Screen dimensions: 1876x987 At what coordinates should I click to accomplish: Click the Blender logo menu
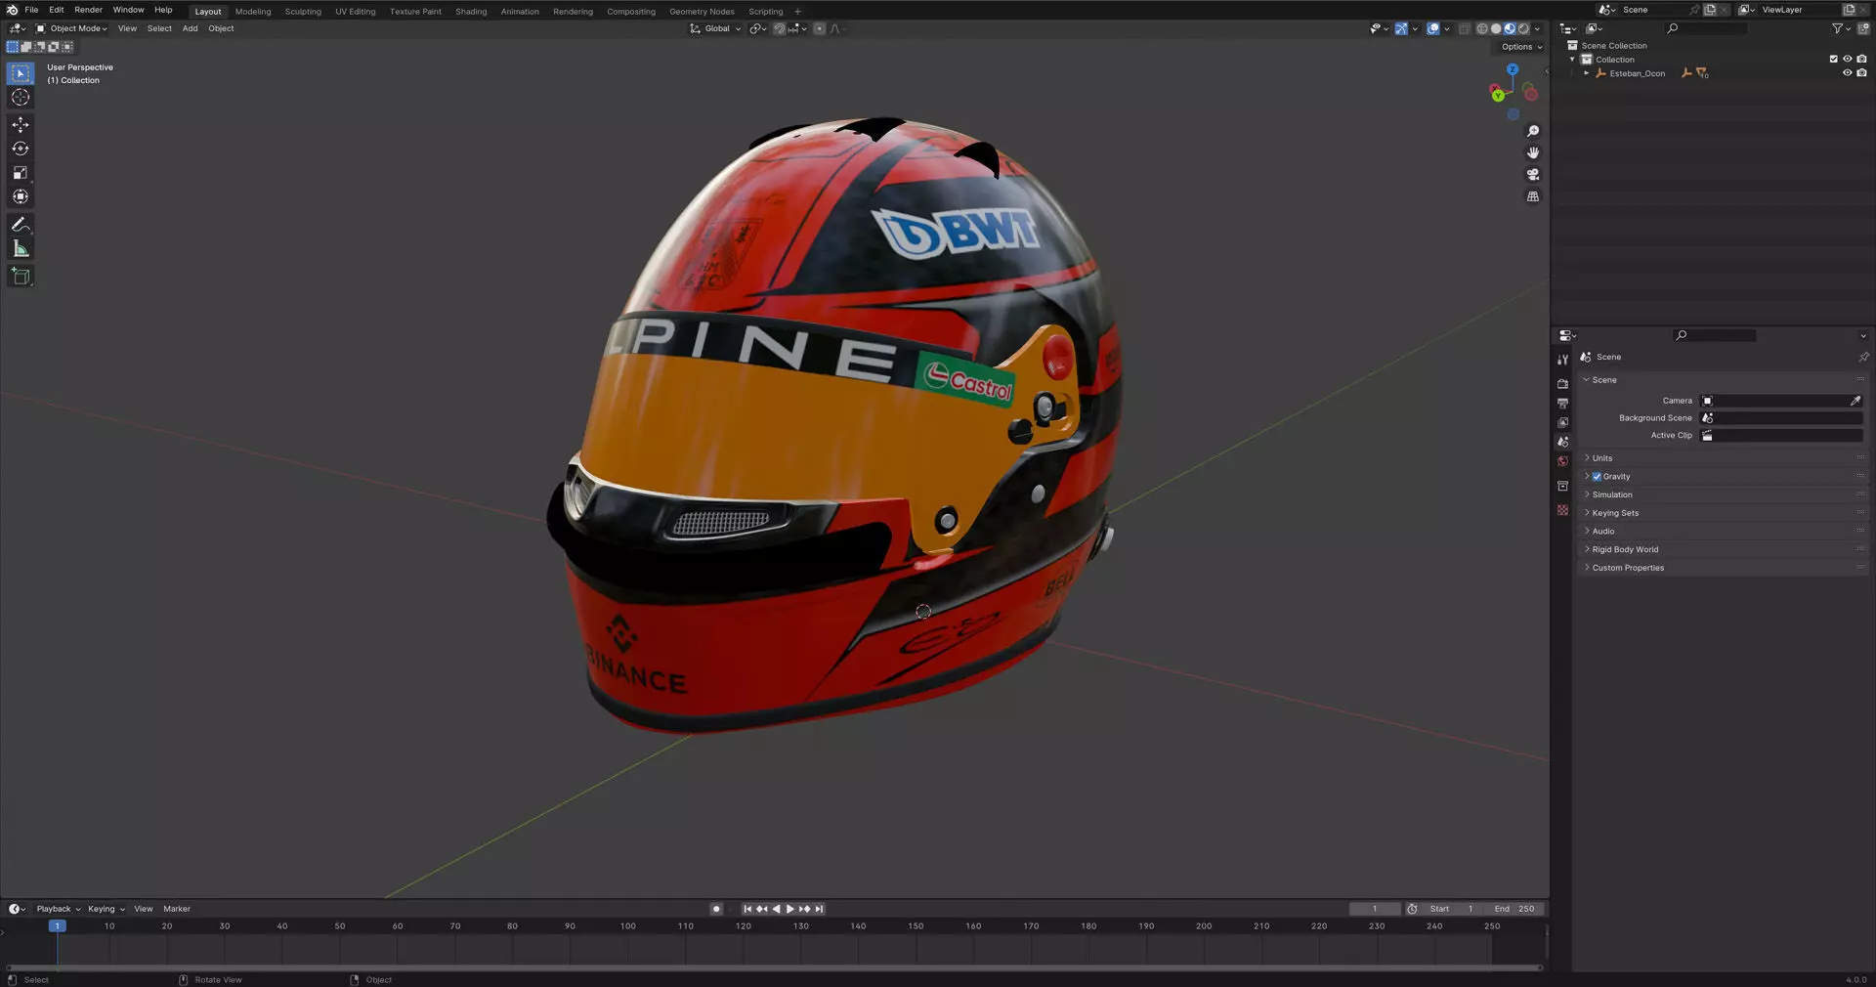(12, 10)
